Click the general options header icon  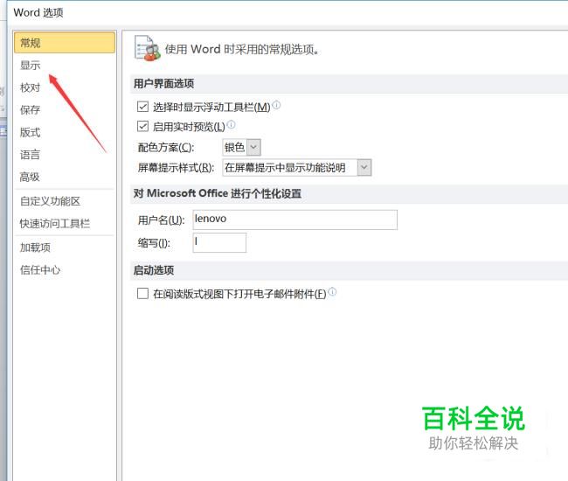[147, 48]
